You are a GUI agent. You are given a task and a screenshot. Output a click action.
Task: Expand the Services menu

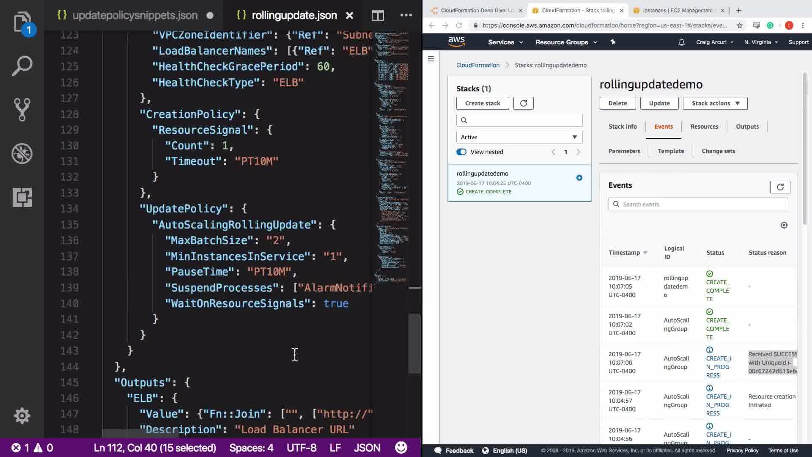(505, 42)
